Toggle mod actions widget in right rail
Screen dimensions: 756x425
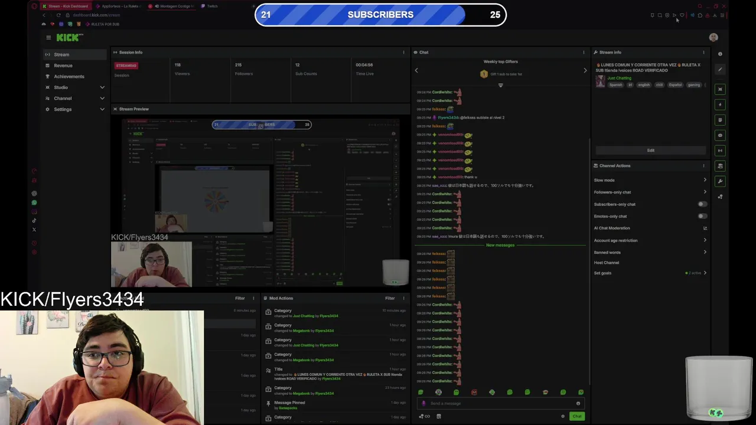pos(720,166)
